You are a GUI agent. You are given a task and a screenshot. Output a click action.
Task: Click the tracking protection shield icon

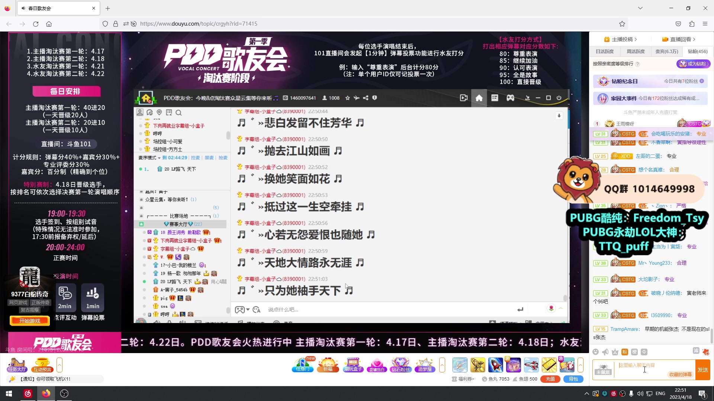(105, 24)
